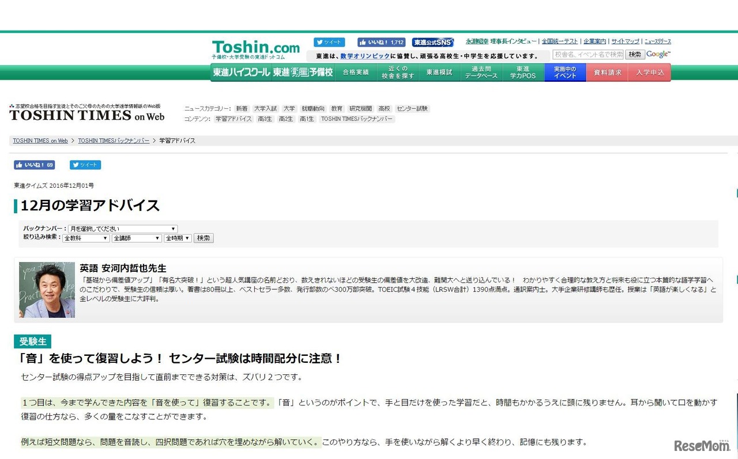The width and height of the screenshot is (738, 459).
Task: Open the 大学入試 news category
Action: [266, 108]
